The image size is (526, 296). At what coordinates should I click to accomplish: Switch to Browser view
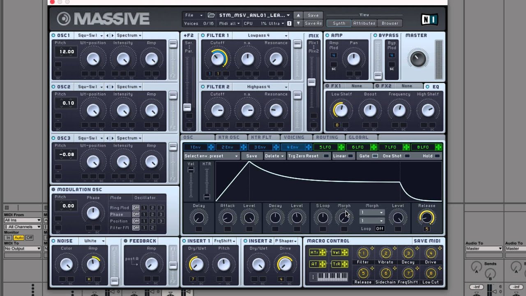(390, 23)
